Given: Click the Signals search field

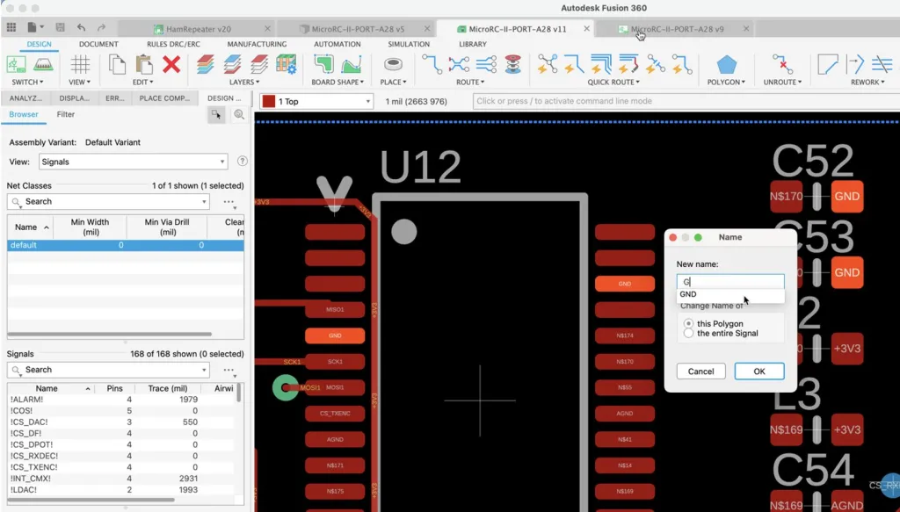Looking at the screenshot, I should (108, 370).
